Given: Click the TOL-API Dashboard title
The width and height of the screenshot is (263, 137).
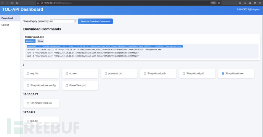Looking at the screenshot, I should (22, 9).
